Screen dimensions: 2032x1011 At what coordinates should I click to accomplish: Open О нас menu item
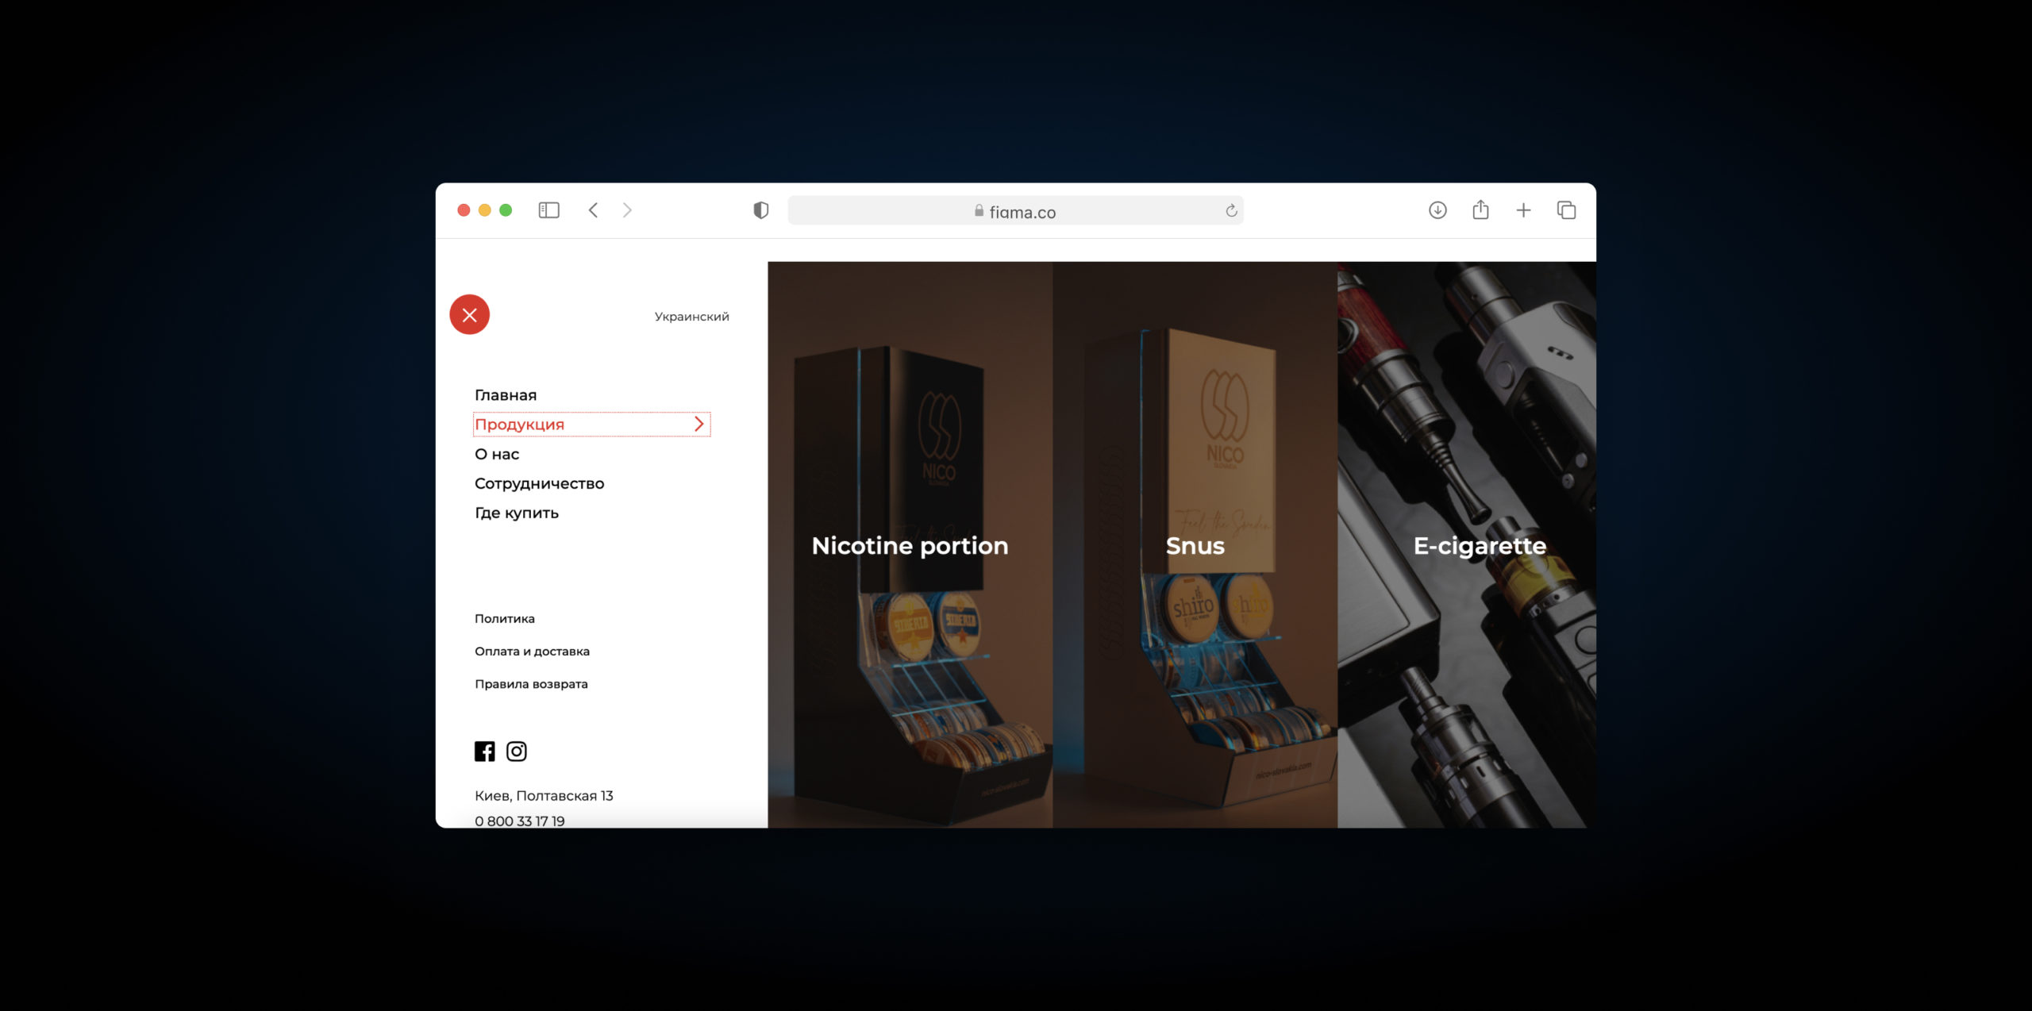(x=497, y=455)
